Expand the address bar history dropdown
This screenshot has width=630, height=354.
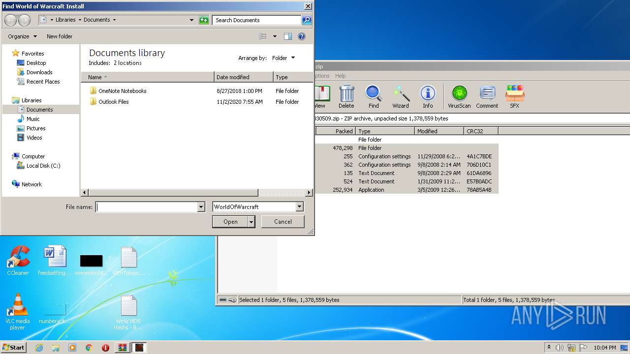point(191,20)
